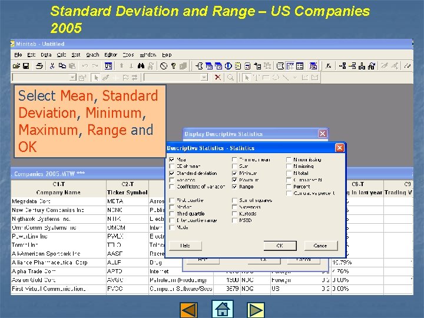
Task: Click the rectangle drawing tool
Action: [266, 78]
